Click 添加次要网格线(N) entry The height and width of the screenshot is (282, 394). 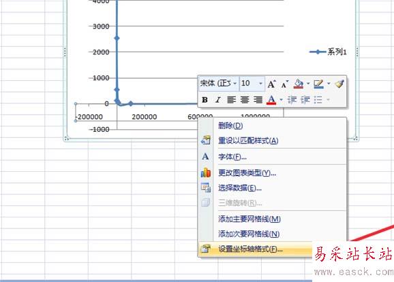pyautogui.click(x=272, y=234)
